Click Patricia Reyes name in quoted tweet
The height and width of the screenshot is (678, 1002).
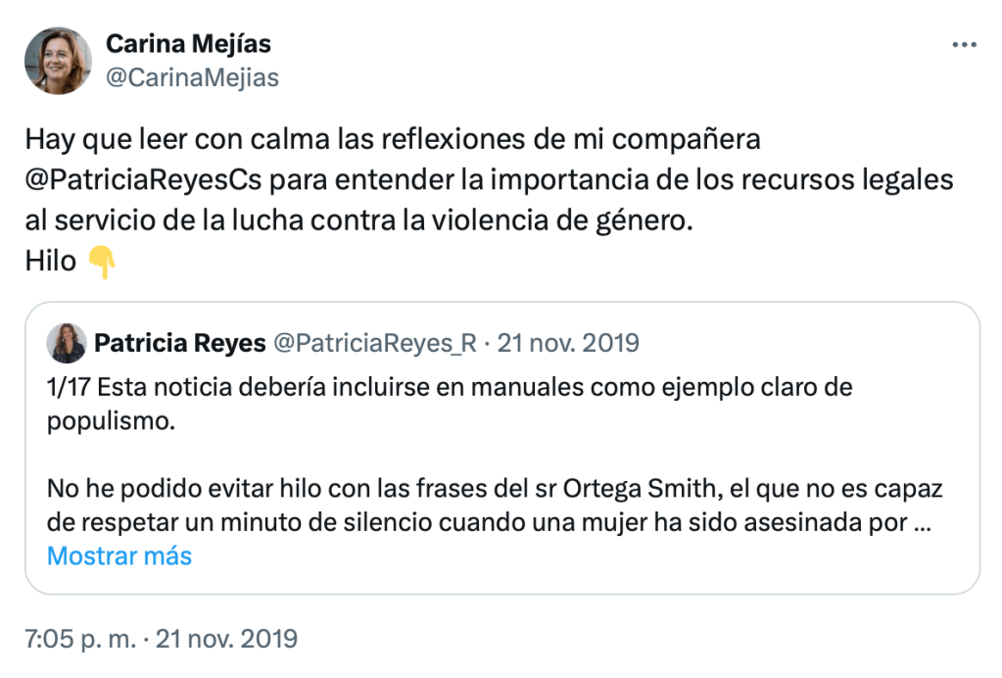(x=180, y=343)
